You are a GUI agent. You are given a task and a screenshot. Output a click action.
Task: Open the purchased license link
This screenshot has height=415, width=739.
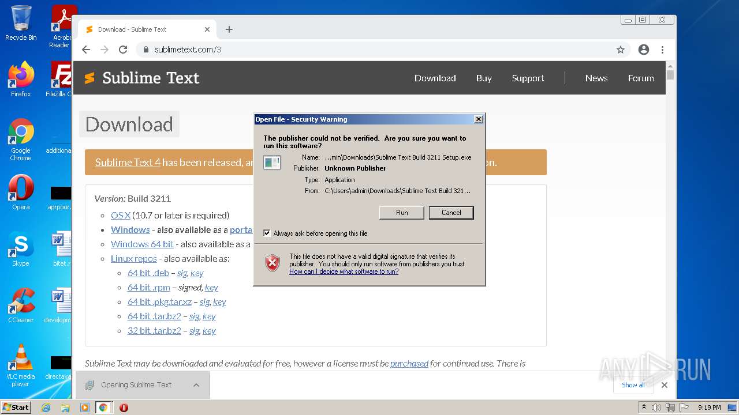409,364
